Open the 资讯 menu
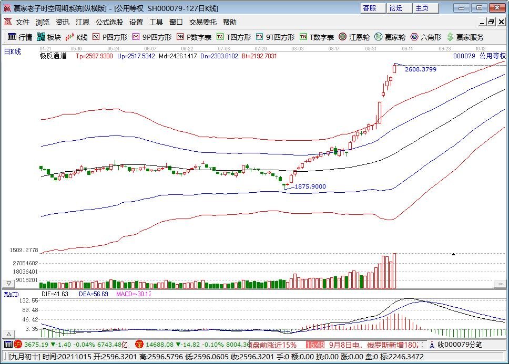Screen dimensions: 509x364 [63, 22]
